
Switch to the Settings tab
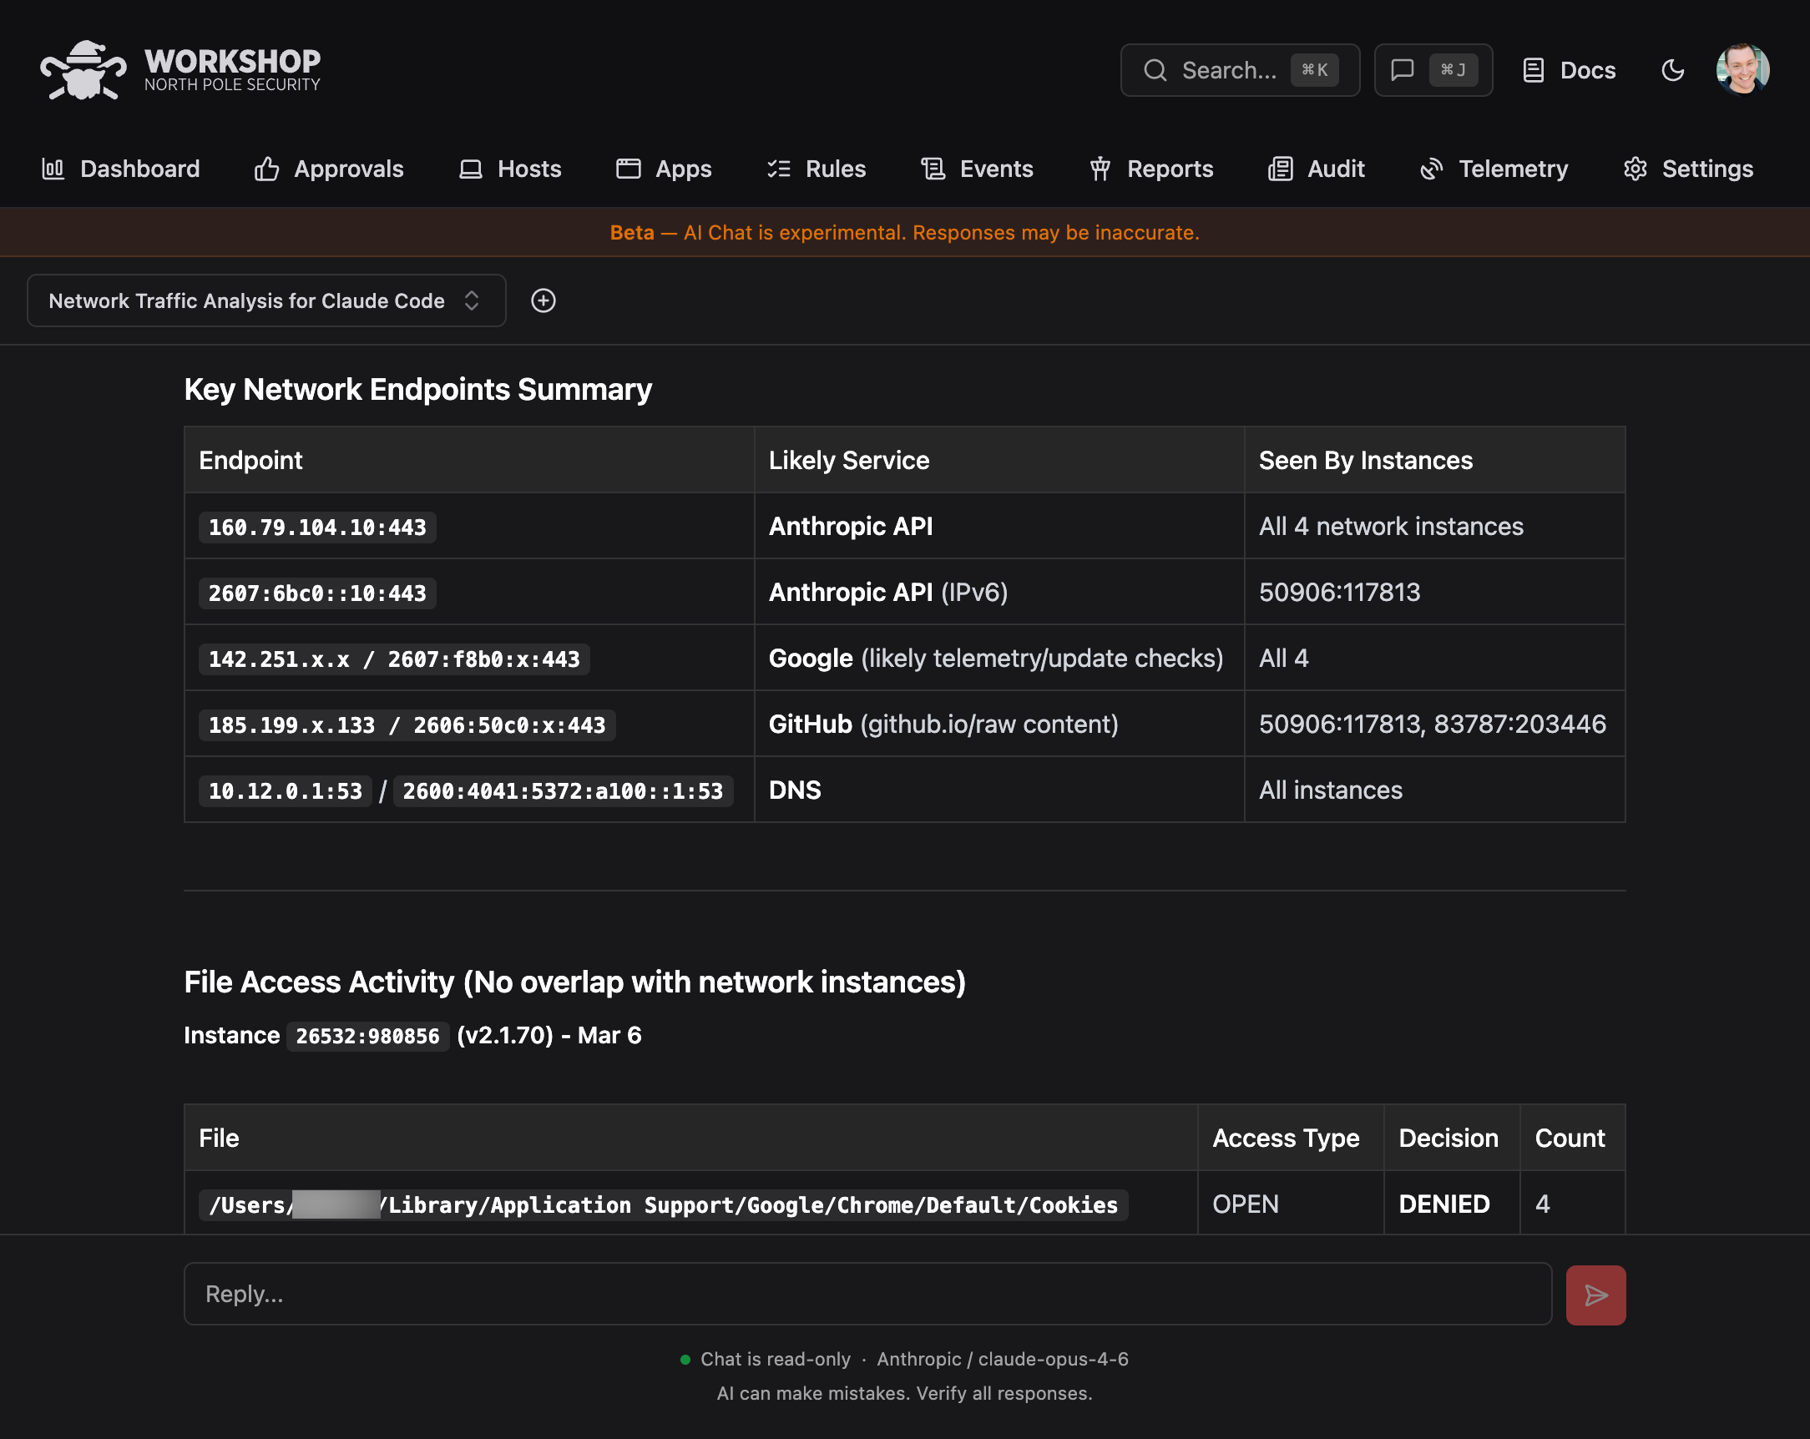[1687, 169]
